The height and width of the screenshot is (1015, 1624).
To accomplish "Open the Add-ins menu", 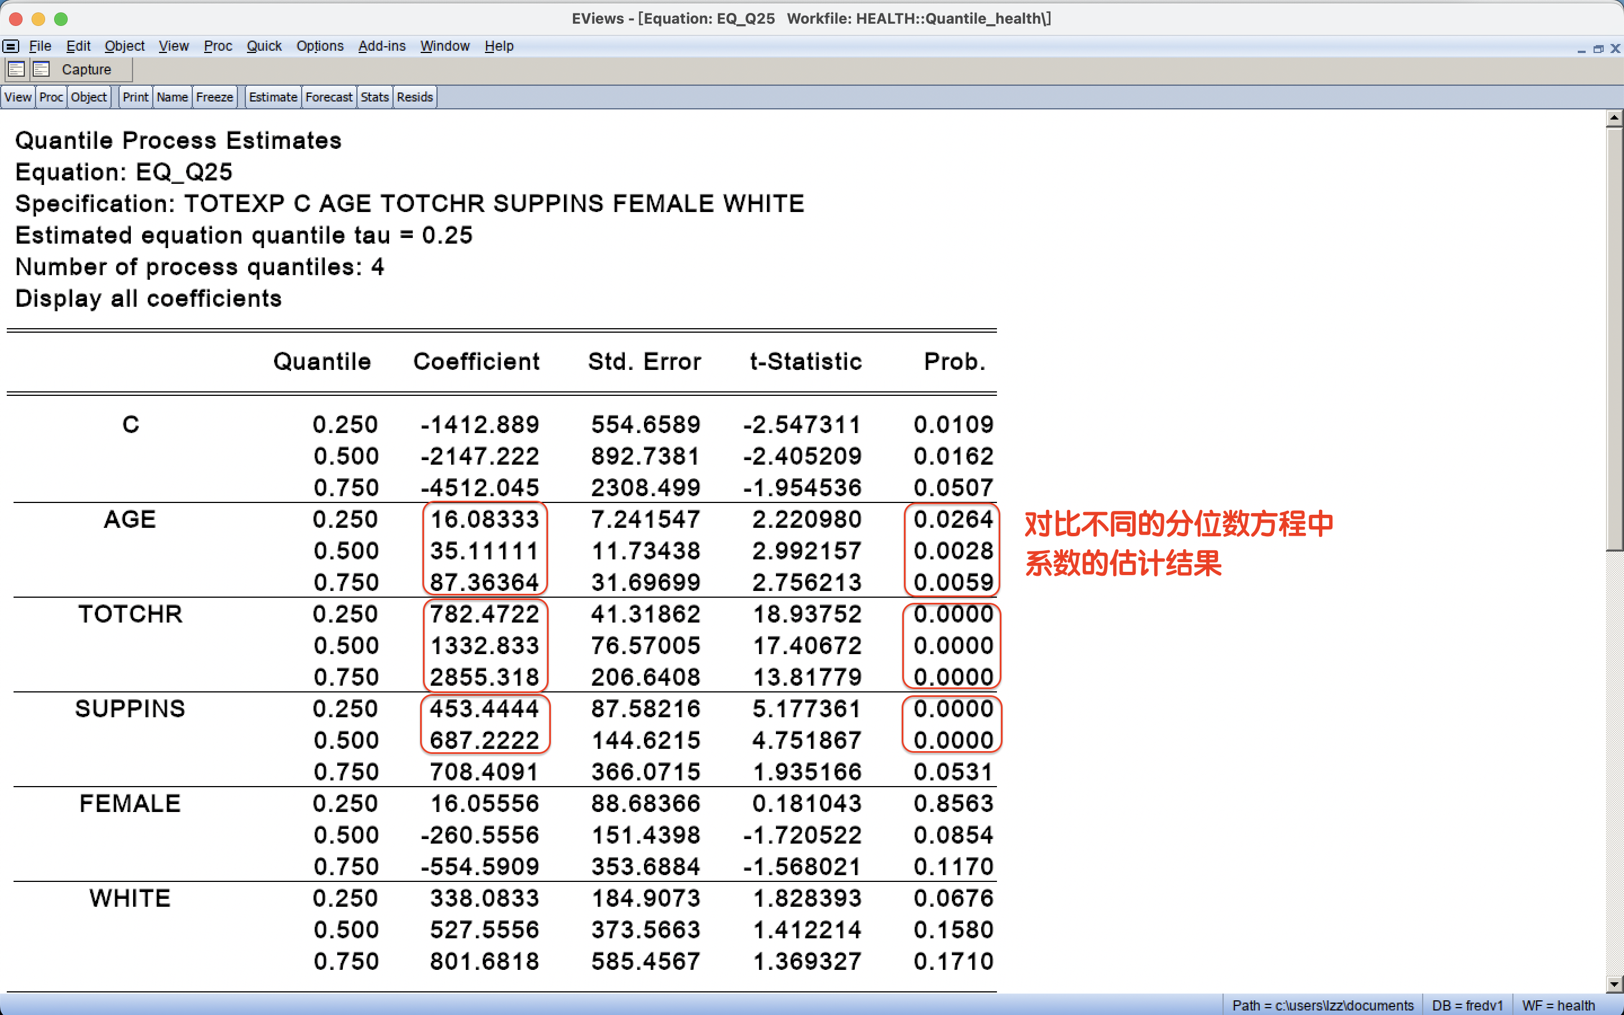I will click(x=381, y=46).
